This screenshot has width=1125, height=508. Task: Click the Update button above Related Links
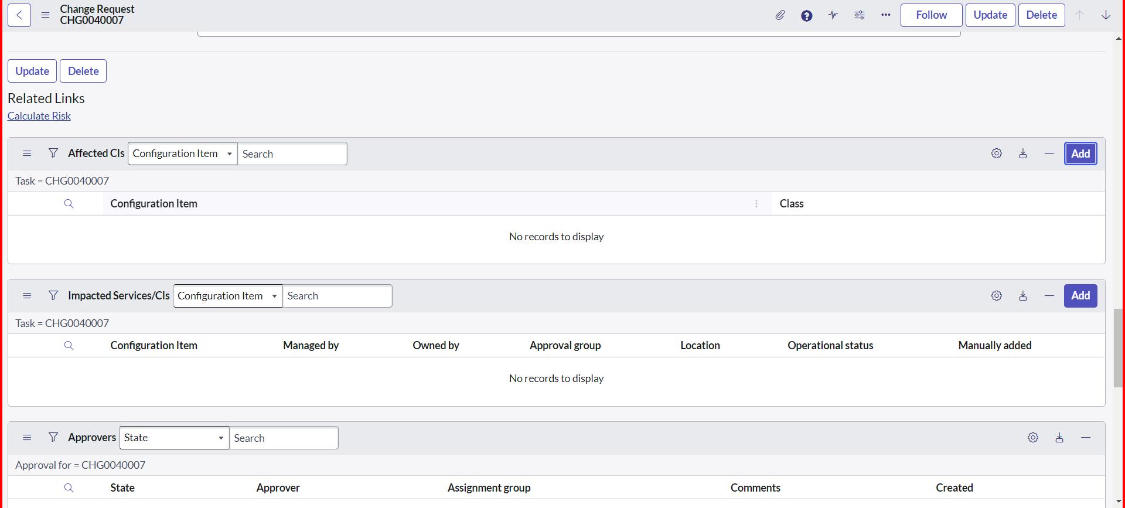tap(32, 71)
